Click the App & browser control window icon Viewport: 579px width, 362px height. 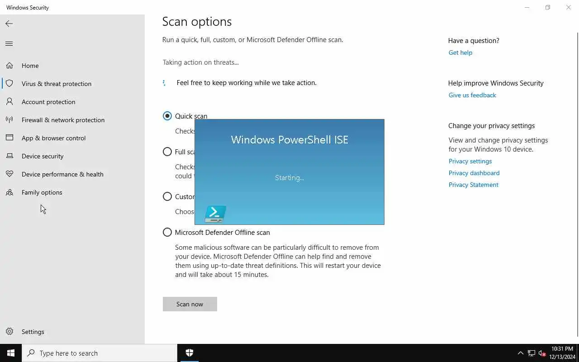(9, 138)
